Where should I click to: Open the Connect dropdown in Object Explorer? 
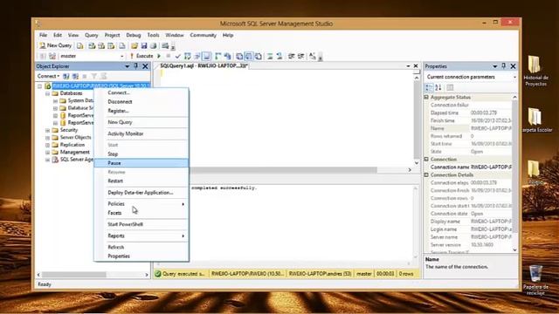point(48,76)
